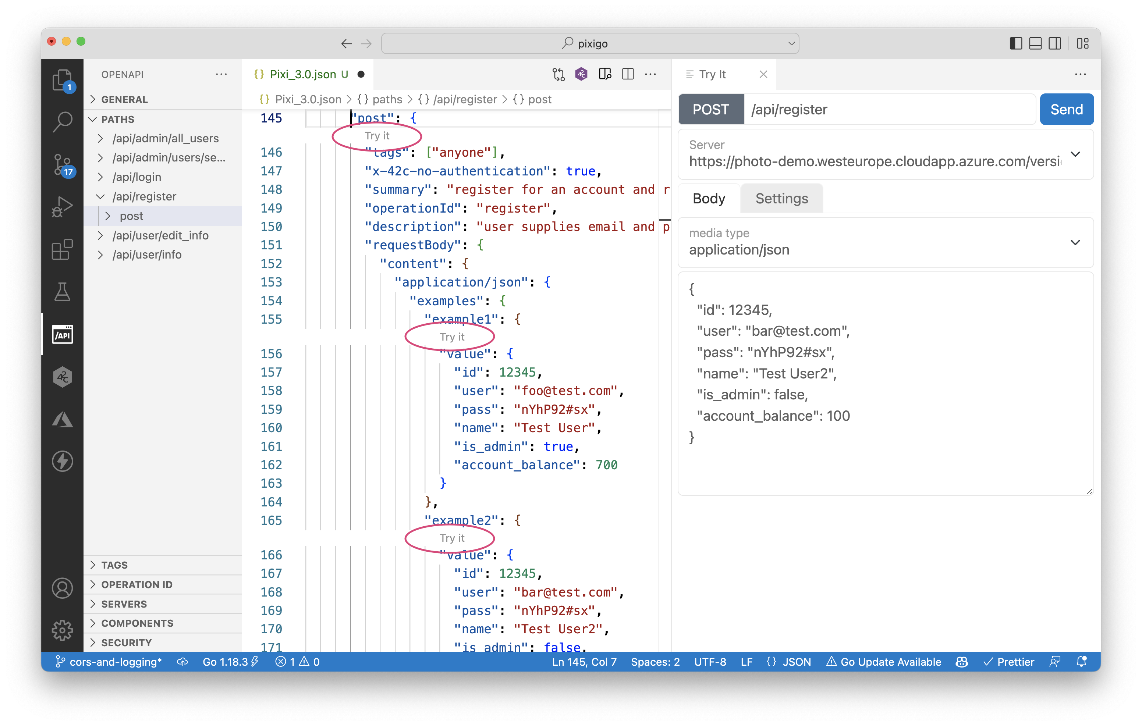
Task: Open the Run and Debug view
Action: 62,207
